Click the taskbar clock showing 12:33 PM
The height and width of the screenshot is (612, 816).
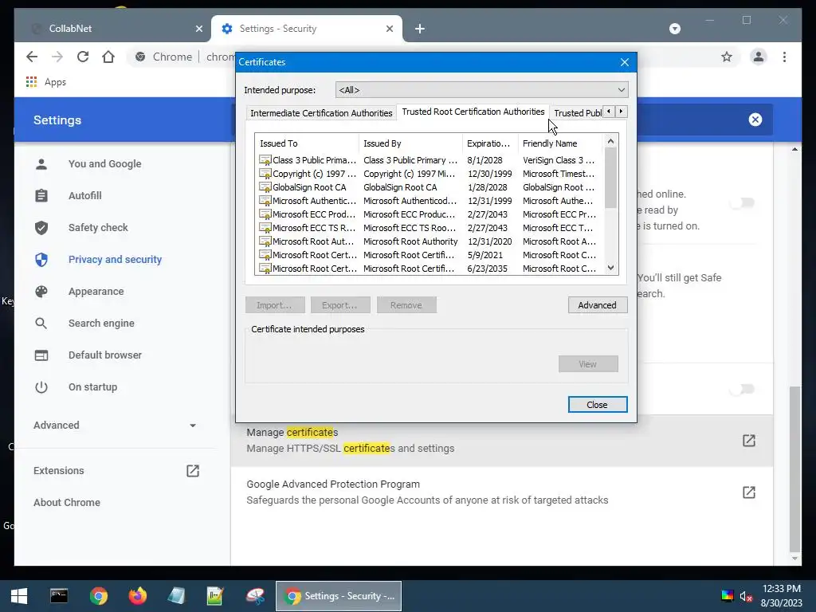(781, 596)
